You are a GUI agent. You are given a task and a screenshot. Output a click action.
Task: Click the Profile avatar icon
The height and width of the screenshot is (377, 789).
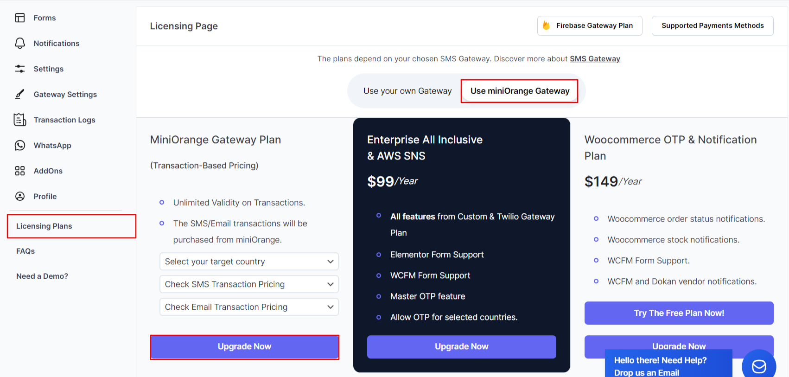click(20, 196)
